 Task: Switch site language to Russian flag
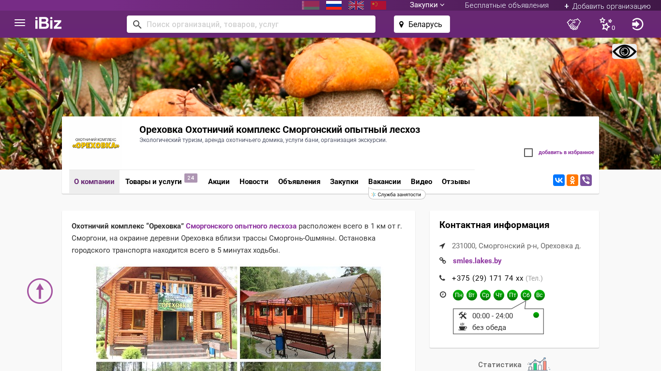point(334,5)
